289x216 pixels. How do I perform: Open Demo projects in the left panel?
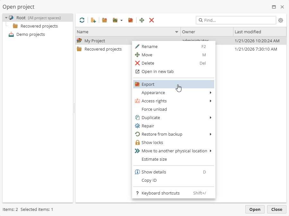31,34
